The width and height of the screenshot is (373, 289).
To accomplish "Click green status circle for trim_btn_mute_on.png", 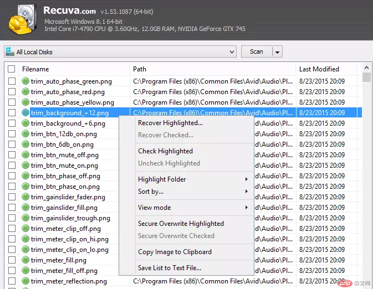I will 25,165.
